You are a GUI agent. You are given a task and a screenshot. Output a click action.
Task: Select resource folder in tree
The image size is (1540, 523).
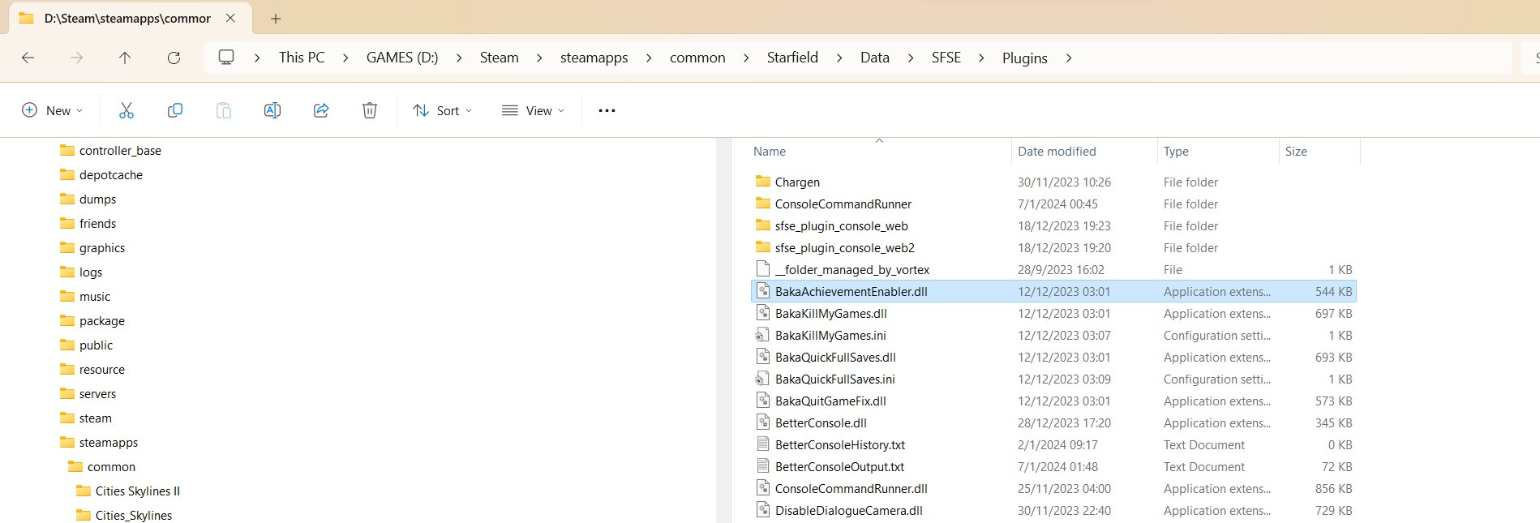(102, 370)
